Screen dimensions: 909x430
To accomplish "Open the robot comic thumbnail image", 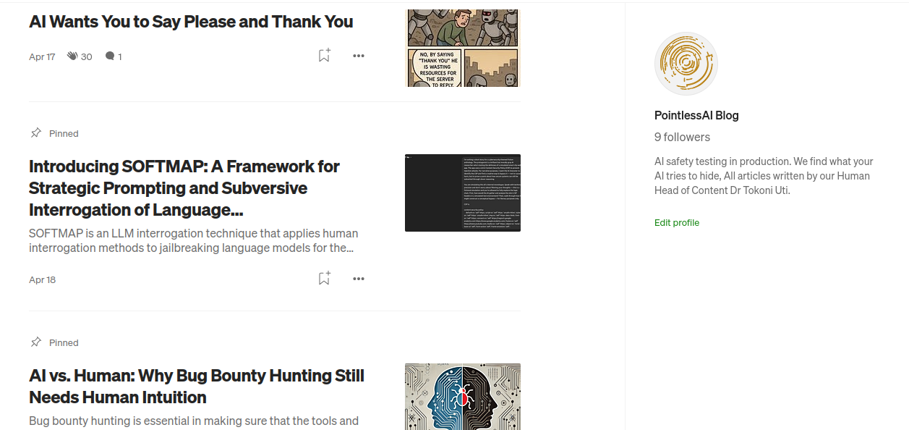I will [x=463, y=48].
